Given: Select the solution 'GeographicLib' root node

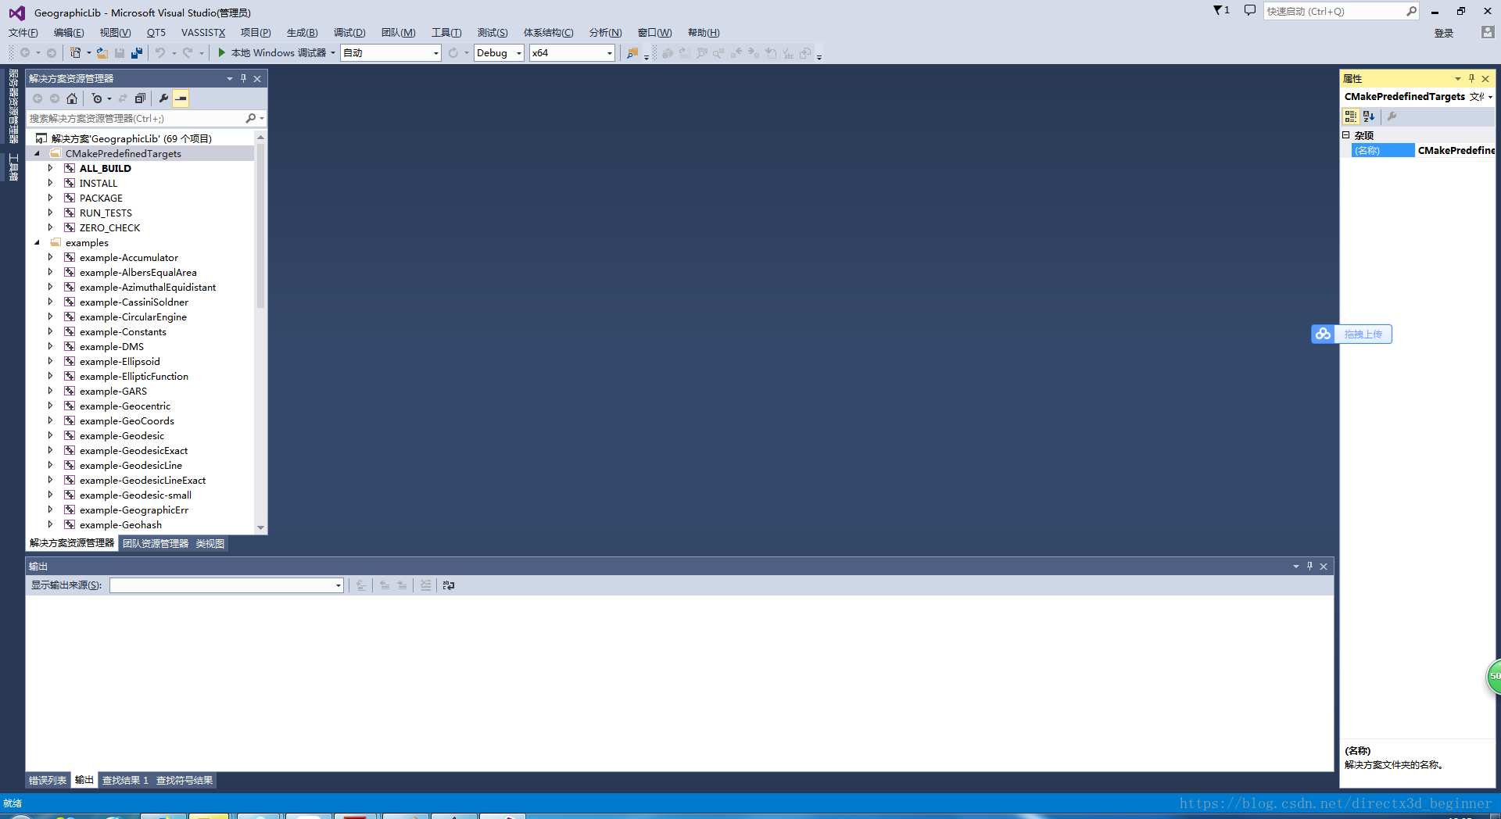Looking at the screenshot, I should pos(131,139).
